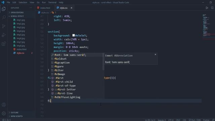
Task: Close the Emmet Abbreviation details popup
Action: coord(155,54)
